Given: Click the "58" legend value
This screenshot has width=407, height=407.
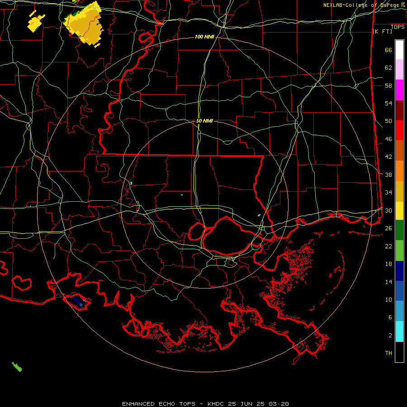Looking at the screenshot, I should tap(388, 85).
